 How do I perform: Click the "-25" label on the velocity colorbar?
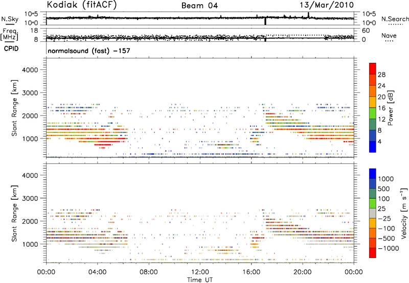tap(384, 219)
